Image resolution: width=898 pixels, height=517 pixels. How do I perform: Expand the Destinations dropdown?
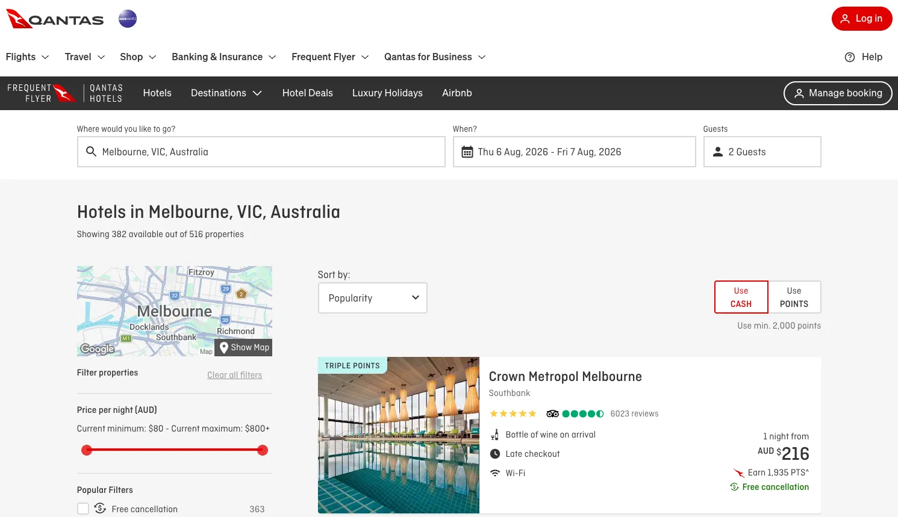coord(226,93)
